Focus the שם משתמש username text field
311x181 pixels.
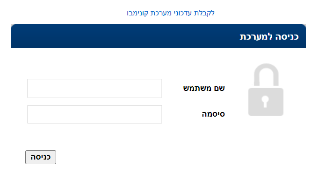point(94,88)
